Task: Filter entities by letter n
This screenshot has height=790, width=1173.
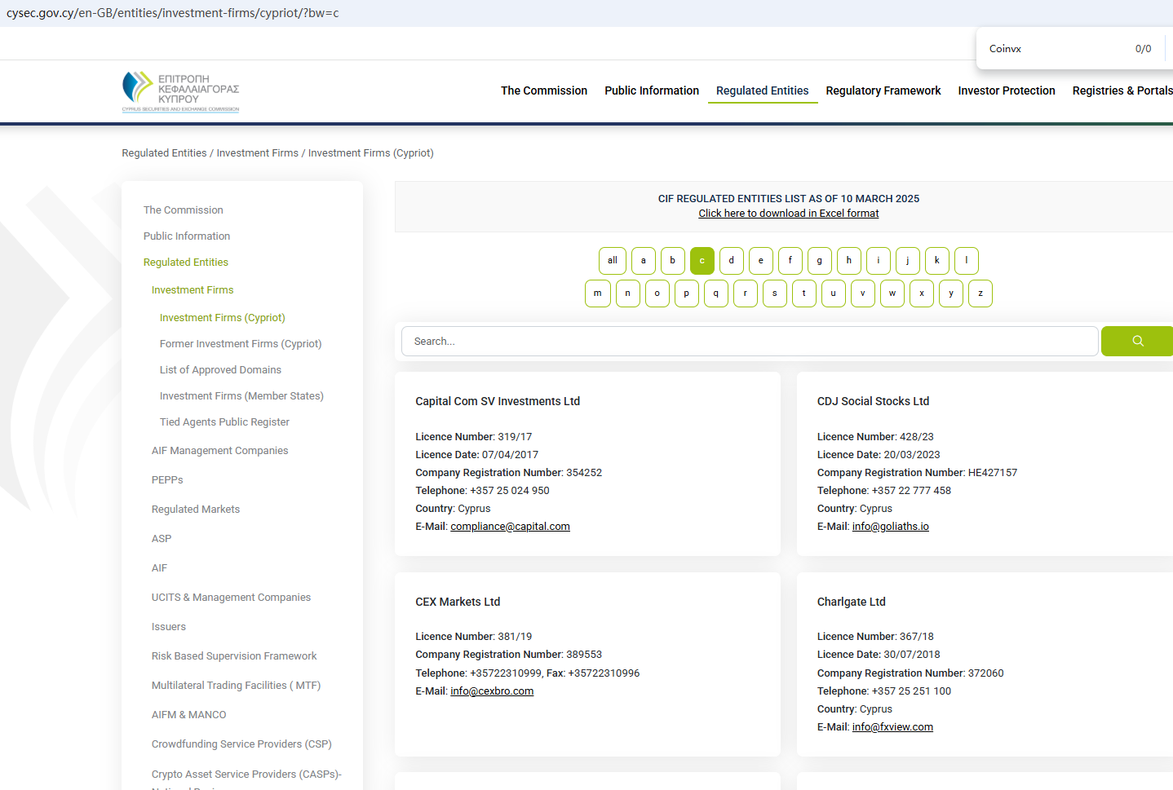Action: point(628,293)
